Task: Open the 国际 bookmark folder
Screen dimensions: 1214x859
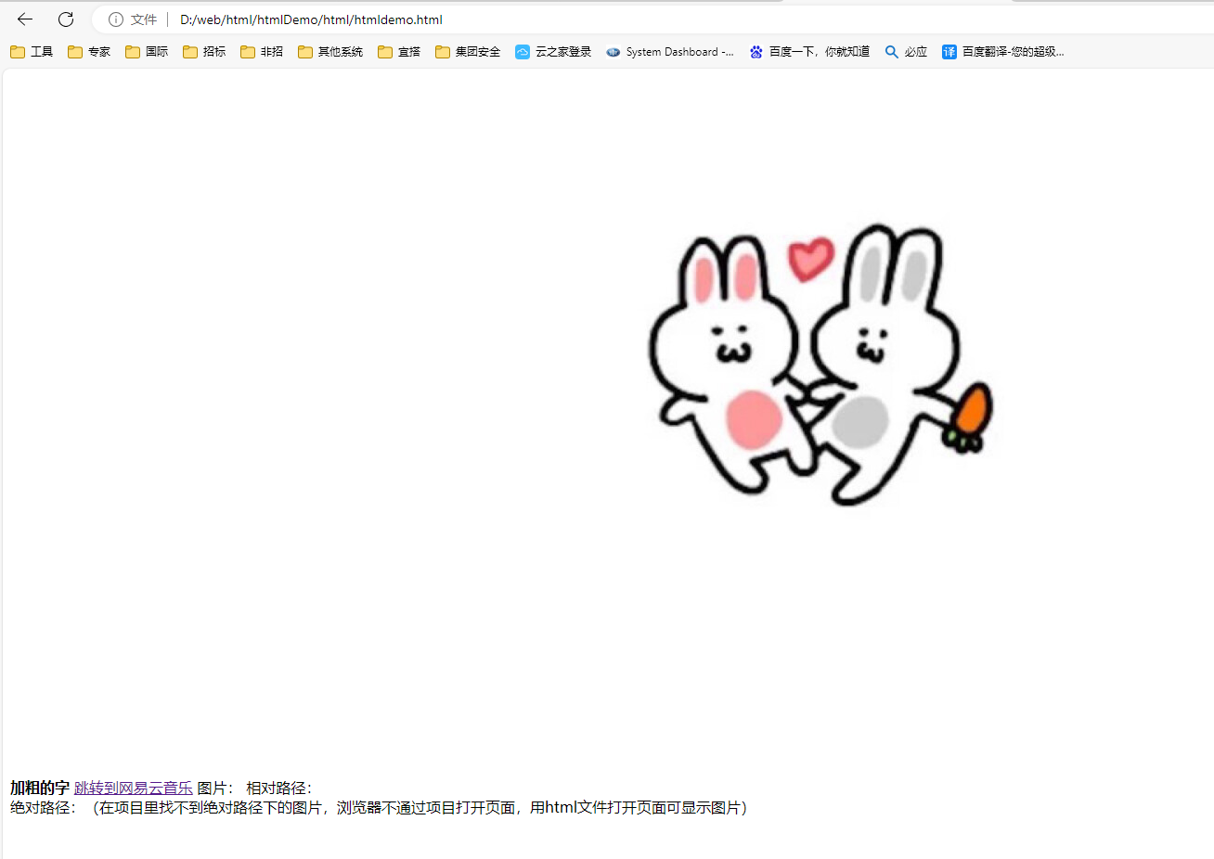Action: click(x=147, y=52)
